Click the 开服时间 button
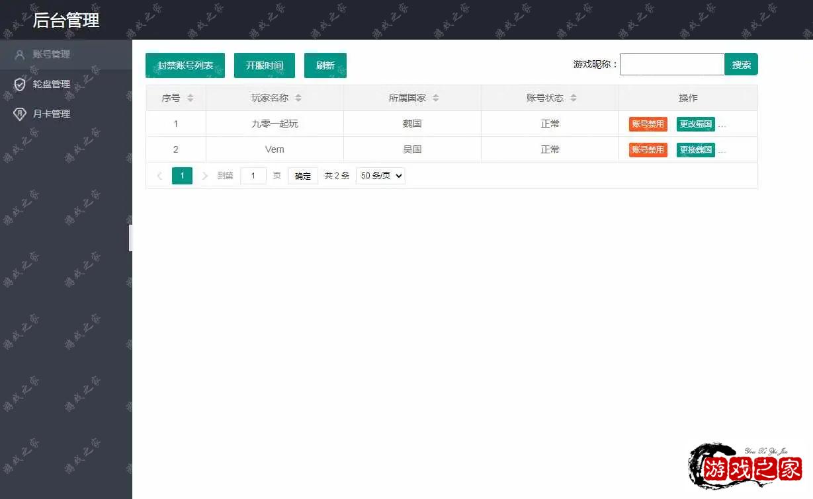The image size is (813, 499). pos(265,65)
